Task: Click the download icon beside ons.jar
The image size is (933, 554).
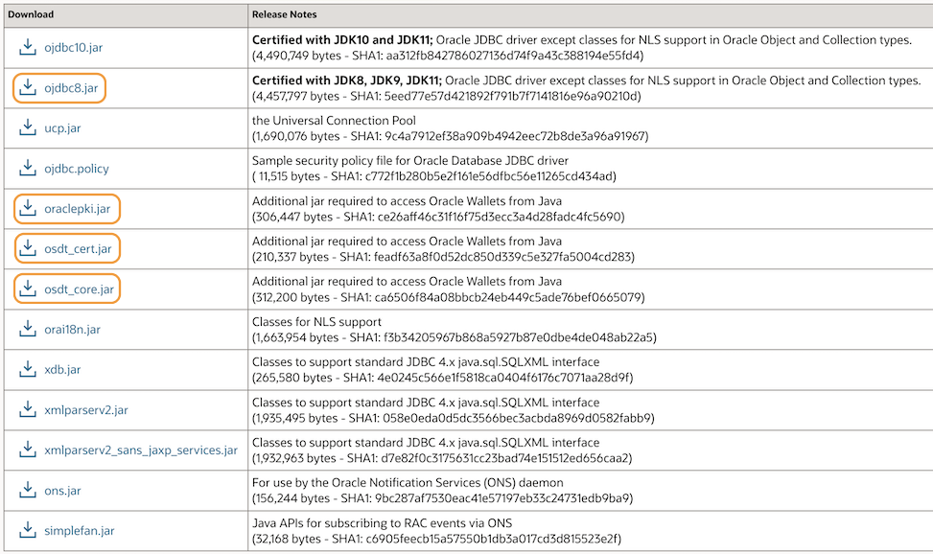Action: pos(28,490)
